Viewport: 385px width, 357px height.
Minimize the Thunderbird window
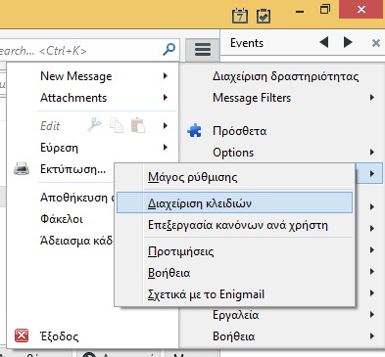coord(300,12)
